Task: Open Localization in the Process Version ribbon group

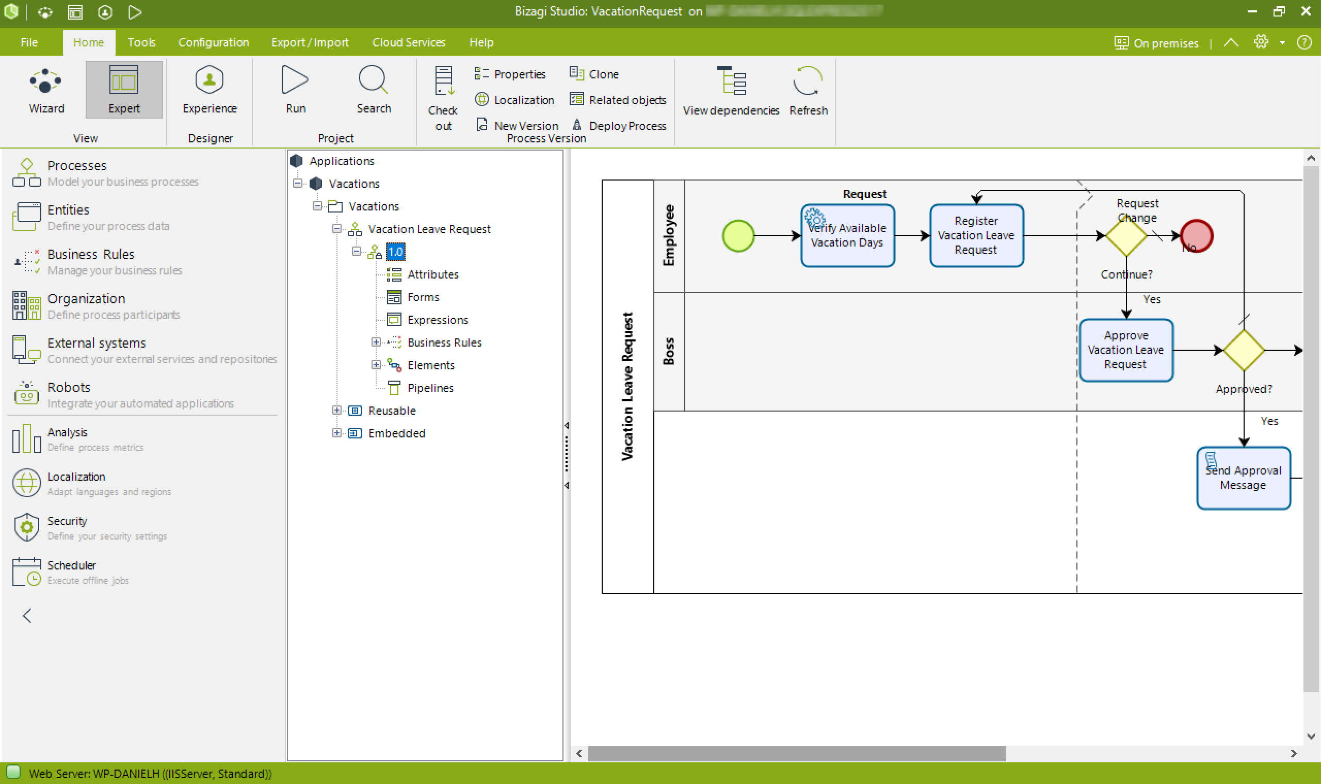Action: click(514, 100)
